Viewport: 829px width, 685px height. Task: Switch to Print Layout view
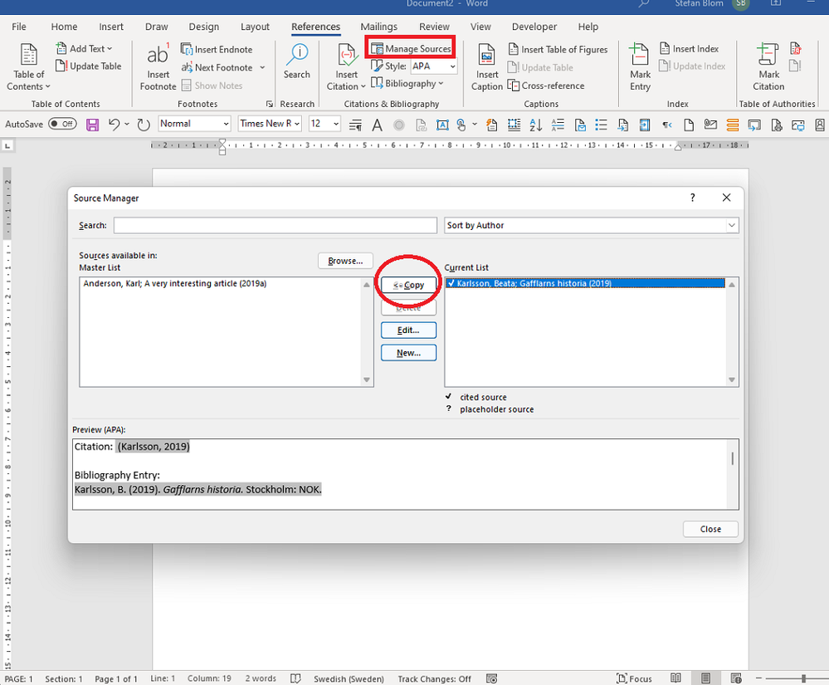tap(705, 678)
